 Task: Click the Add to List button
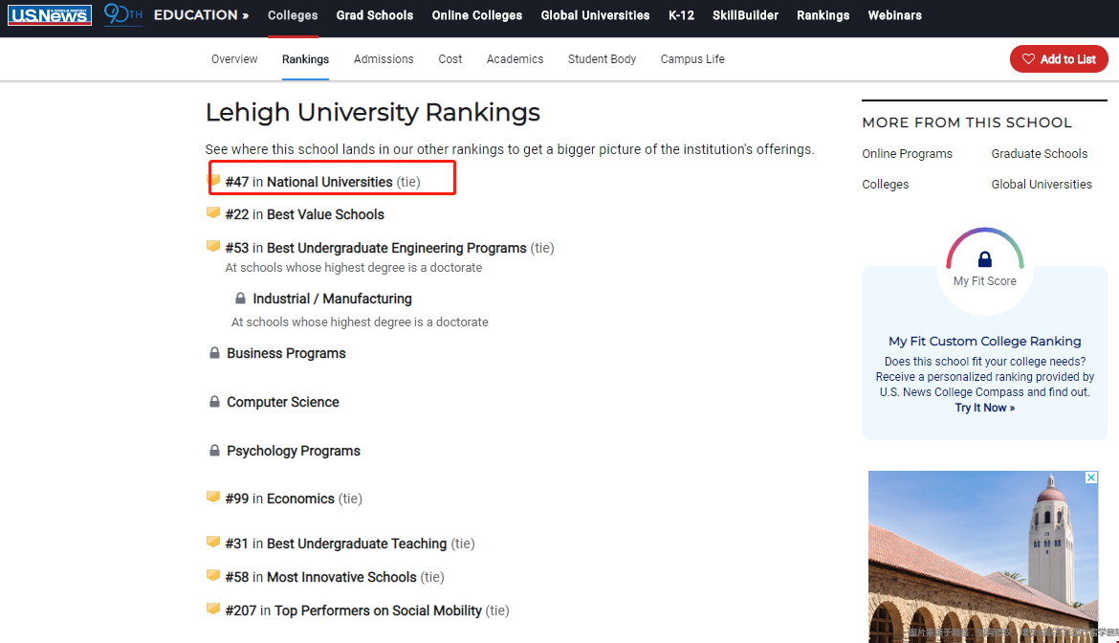pyautogui.click(x=1059, y=59)
